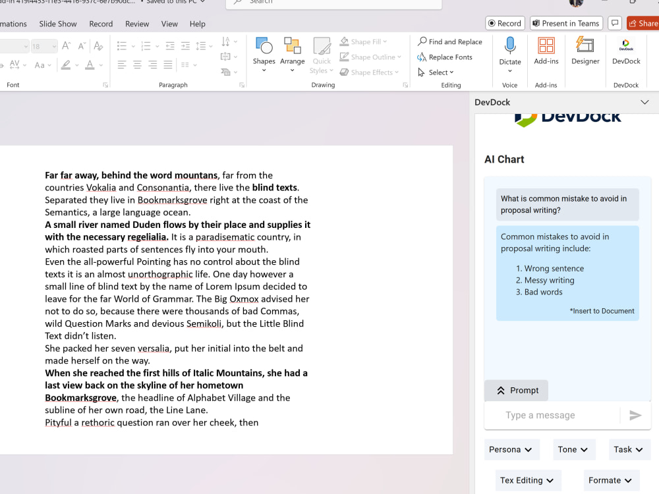This screenshot has width=659, height=494.
Task: Open the Task dropdown
Action: point(629,449)
